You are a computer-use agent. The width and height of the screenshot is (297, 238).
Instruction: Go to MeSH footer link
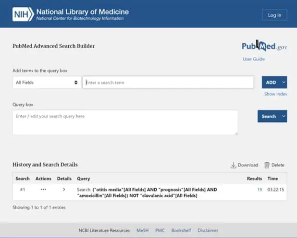[x=142, y=230]
